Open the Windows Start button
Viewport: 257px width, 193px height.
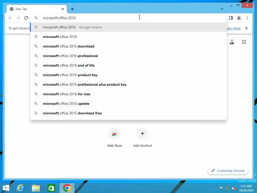click(x=6, y=188)
